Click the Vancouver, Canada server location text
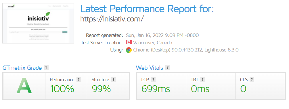The height and width of the screenshot is (109, 289). 153,43
